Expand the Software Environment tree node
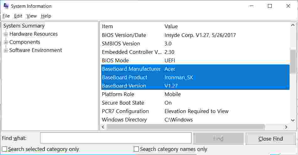This screenshot has width=298, height=155. pyautogui.click(x=6, y=50)
